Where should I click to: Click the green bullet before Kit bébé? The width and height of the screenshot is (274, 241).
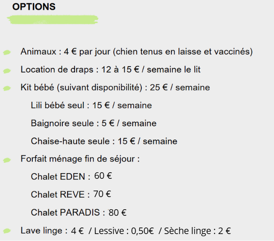(7, 88)
